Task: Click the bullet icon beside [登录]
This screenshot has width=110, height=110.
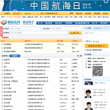Action: coord(68,13)
